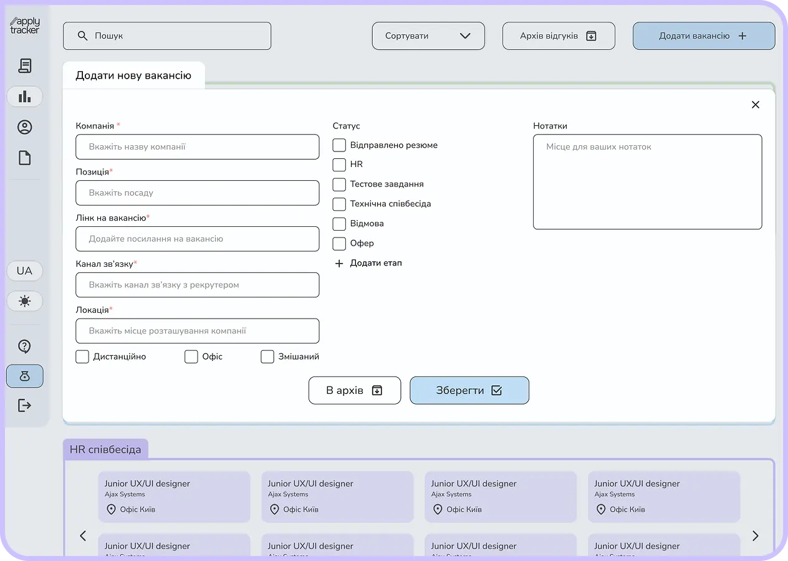This screenshot has height=561, width=788.
Task: Switch language using the UA selector
Action: pos(25,271)
